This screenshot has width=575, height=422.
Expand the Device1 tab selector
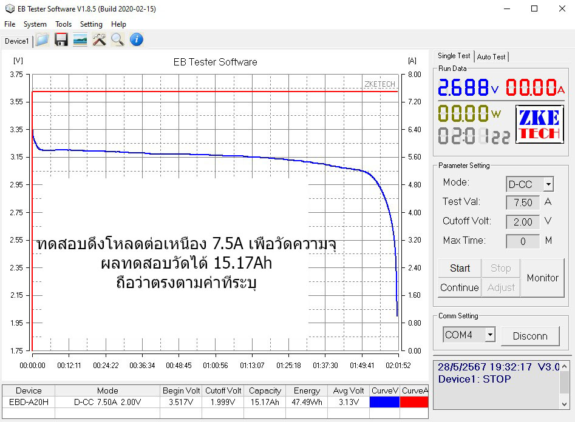coord(16,41)
